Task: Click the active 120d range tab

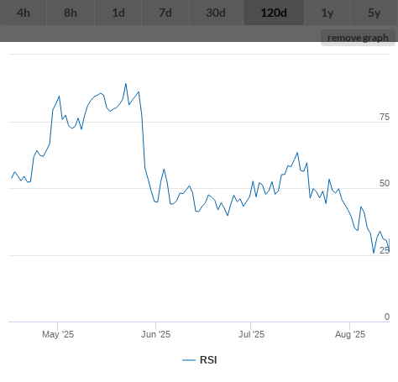Action: click(274, 13)
